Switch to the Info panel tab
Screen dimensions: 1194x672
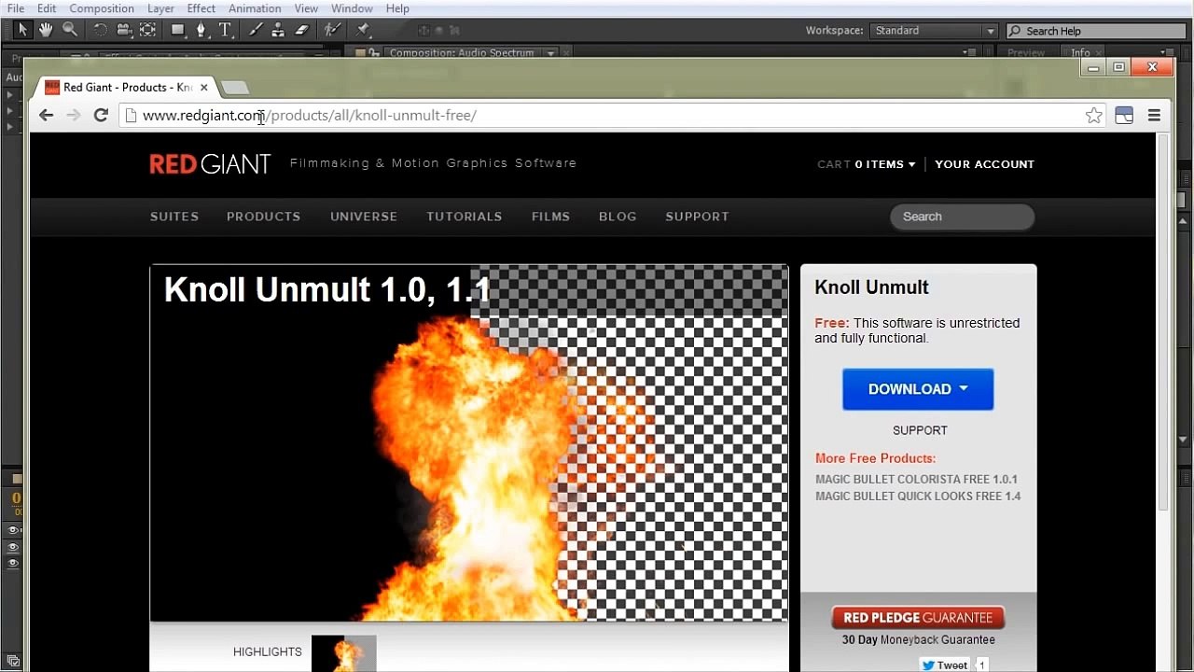[1080, 53]
